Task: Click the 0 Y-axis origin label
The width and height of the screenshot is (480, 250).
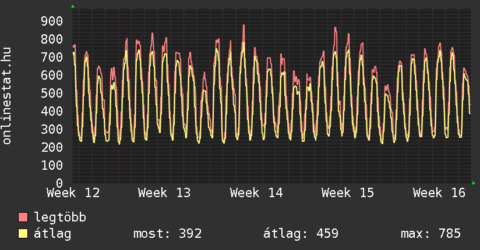Action: [59, 183]
